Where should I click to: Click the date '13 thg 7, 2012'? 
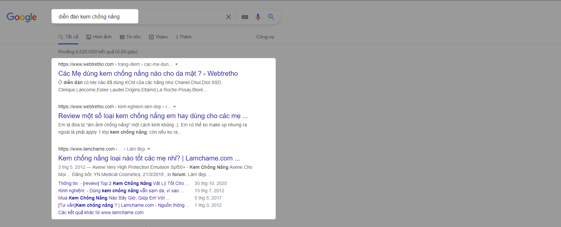tap(209, 191)
